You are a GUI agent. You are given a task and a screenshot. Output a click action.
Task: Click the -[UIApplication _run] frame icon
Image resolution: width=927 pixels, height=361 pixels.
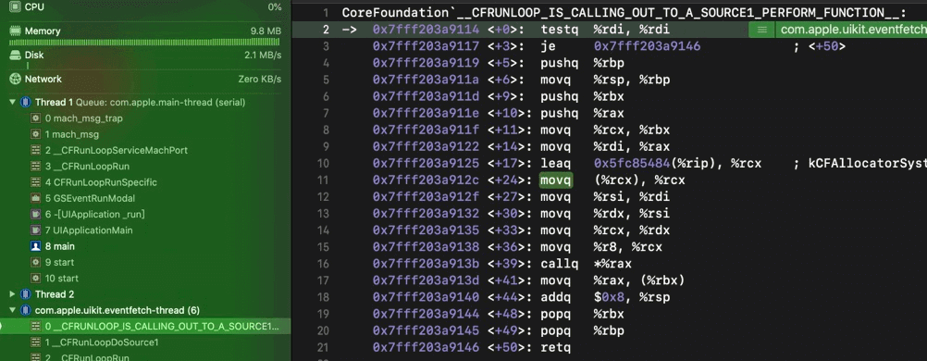[x=35, y=214]
